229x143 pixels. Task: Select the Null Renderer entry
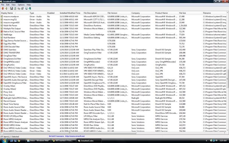coord(113,38)
